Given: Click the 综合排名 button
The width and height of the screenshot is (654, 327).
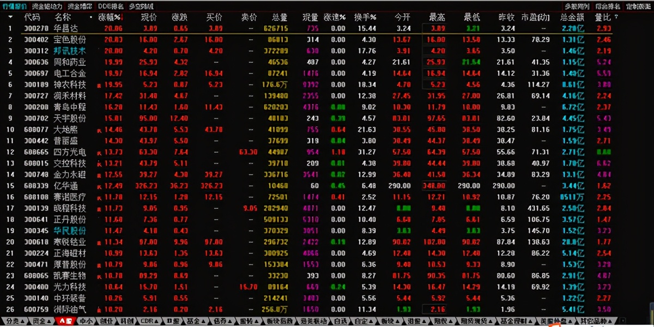Looking at the screenshot, I should (x=608, y=7).
